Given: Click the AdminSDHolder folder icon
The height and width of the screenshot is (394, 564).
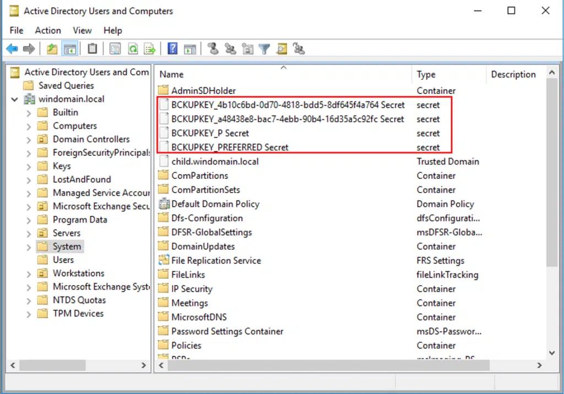Looking at the screenshot, I should [x=163, y=90].
